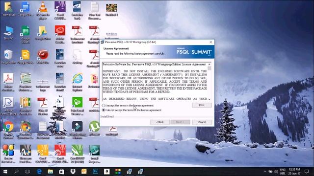The width and height of the screenshot is (314, 176).
Task: Open Amazon from the taskbar
Action: 107,172
